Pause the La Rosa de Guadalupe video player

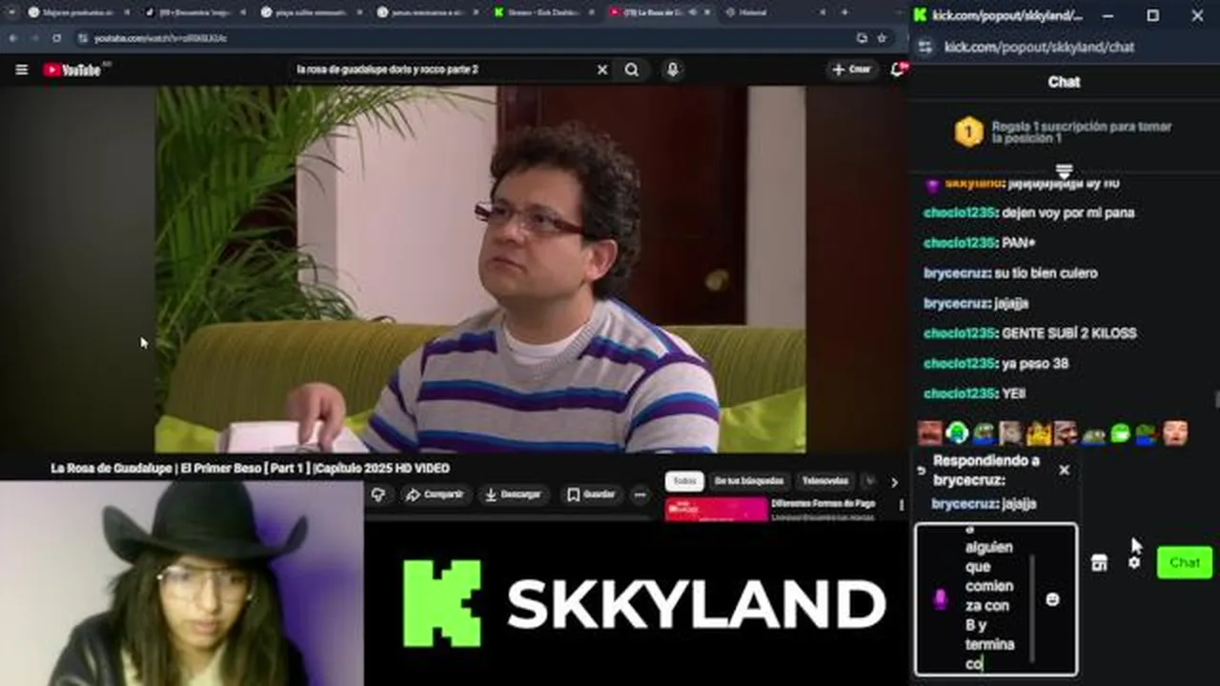tap(479, 270)
